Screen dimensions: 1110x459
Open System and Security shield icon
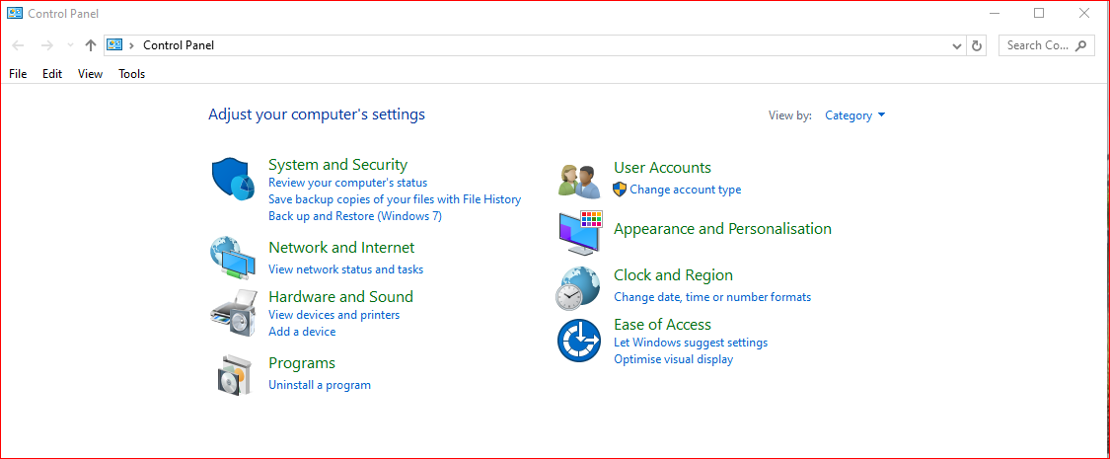pyautogui.click(x=233, y=180)
